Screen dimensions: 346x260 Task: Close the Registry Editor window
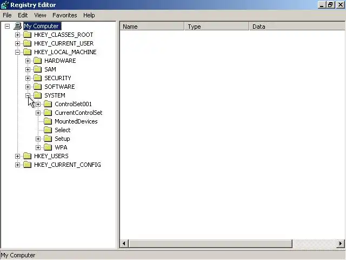click(x=341, y=5)
